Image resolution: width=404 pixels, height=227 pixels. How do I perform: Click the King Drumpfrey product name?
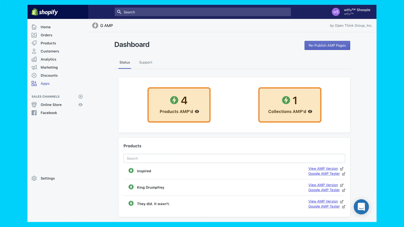pyautogui.click(x=150, y=187)
